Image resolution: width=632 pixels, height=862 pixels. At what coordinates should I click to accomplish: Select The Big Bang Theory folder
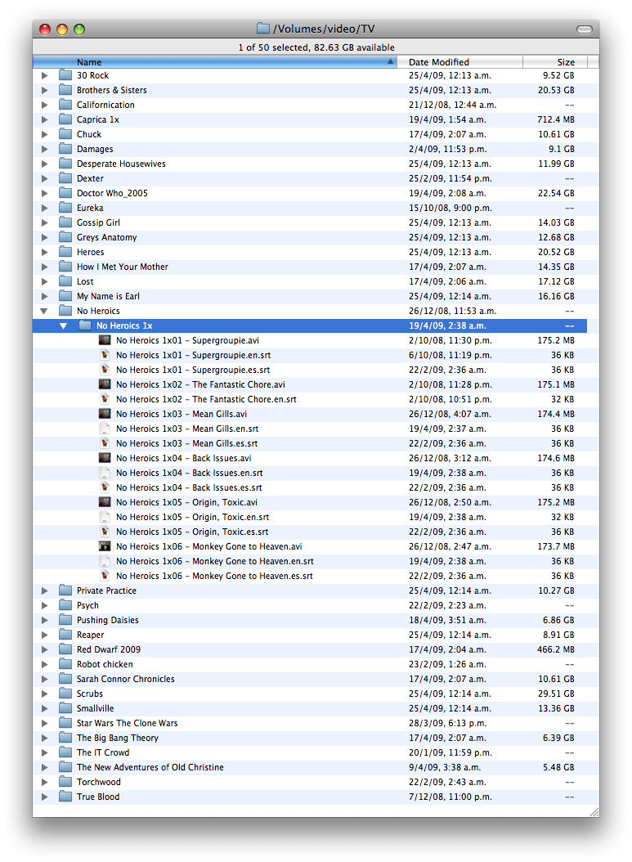118,738
